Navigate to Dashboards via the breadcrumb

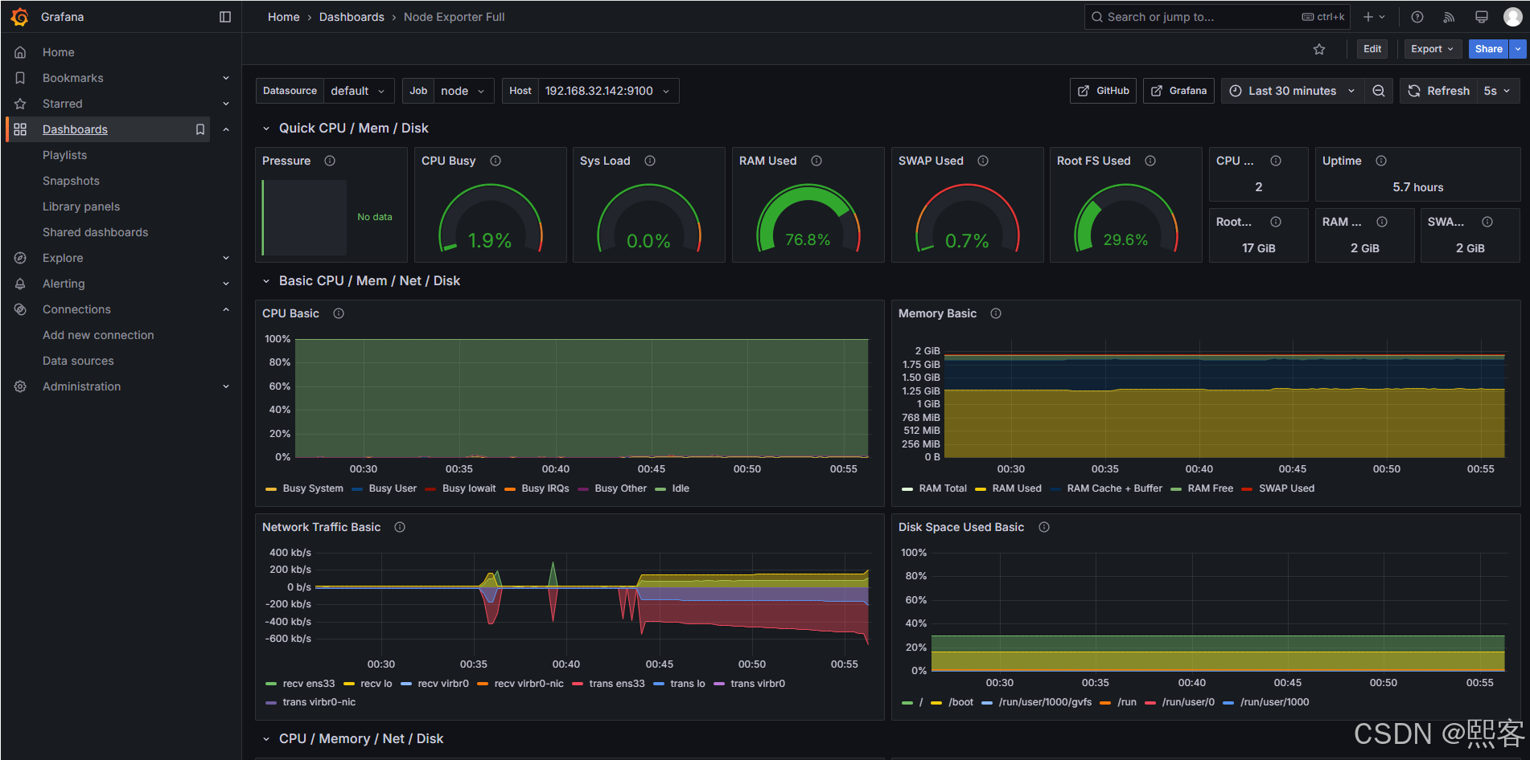pyautogui.click(x=352, y=16)
